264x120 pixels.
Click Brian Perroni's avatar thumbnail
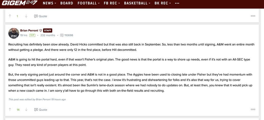tap(13, 33)
